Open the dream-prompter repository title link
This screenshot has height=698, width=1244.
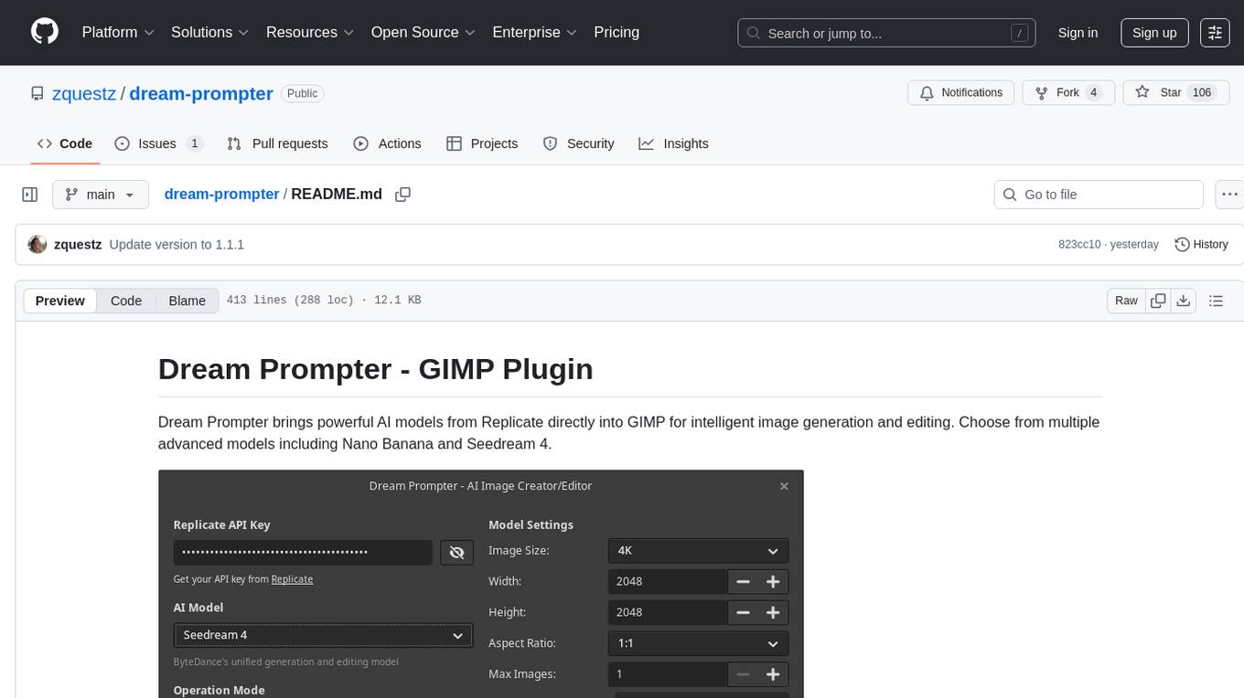click(201, 94)
